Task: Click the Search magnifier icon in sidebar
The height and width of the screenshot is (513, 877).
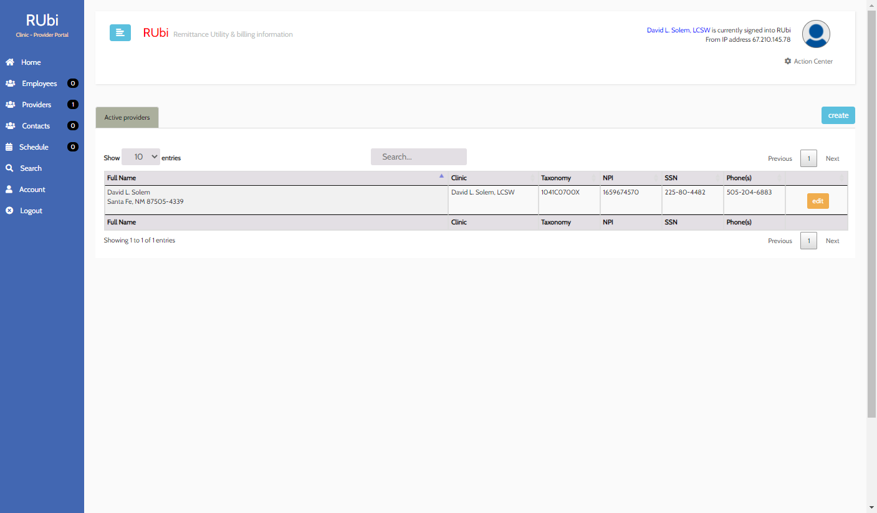Action: pos(9,168)
